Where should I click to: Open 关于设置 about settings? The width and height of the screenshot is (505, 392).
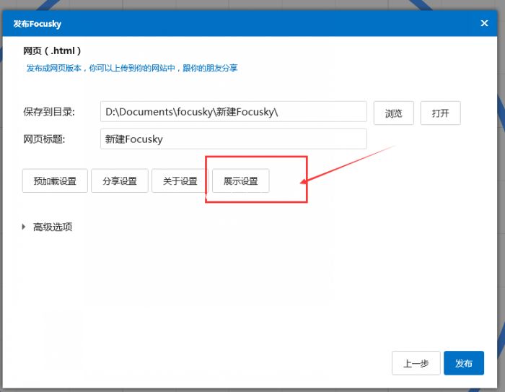(180, 180)
